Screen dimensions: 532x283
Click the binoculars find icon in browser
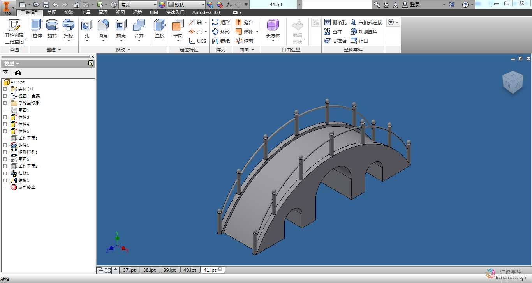(x=18, y=72)
